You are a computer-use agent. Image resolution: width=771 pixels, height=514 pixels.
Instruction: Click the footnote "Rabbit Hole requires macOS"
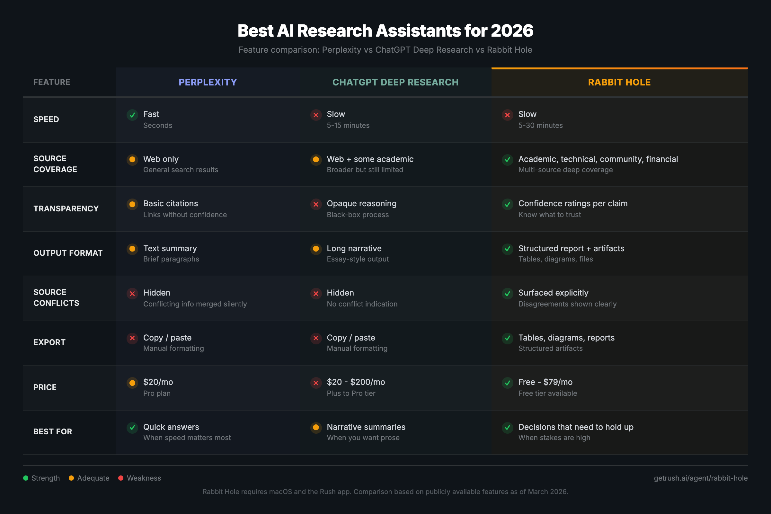pos(385,492)
